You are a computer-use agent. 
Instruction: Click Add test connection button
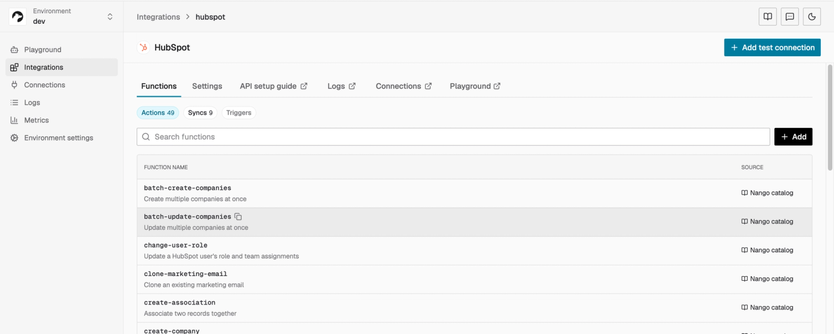772,47
